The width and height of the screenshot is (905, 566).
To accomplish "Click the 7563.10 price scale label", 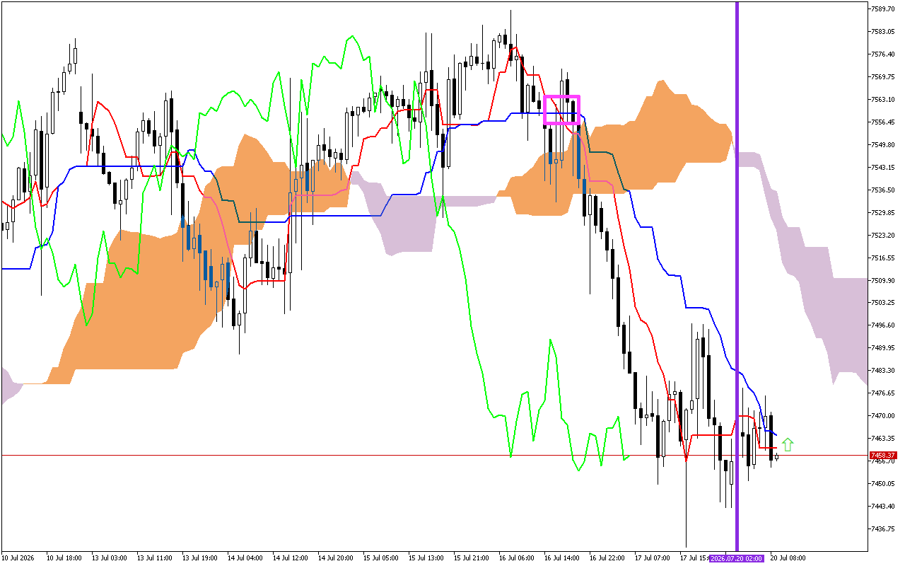I will pos(884,100).
